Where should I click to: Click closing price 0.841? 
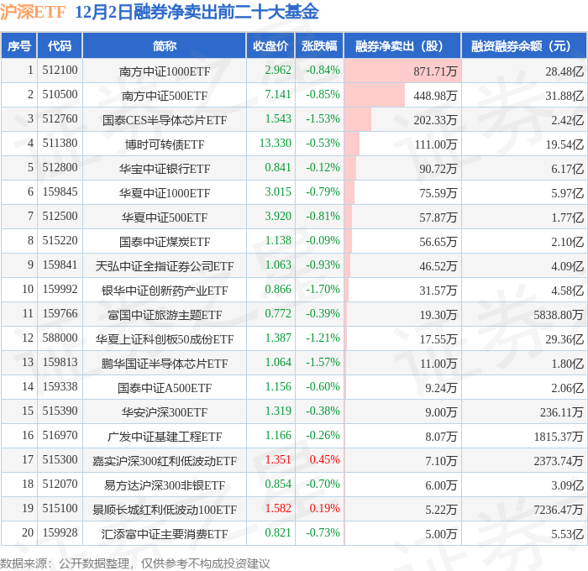click(278, 168)
